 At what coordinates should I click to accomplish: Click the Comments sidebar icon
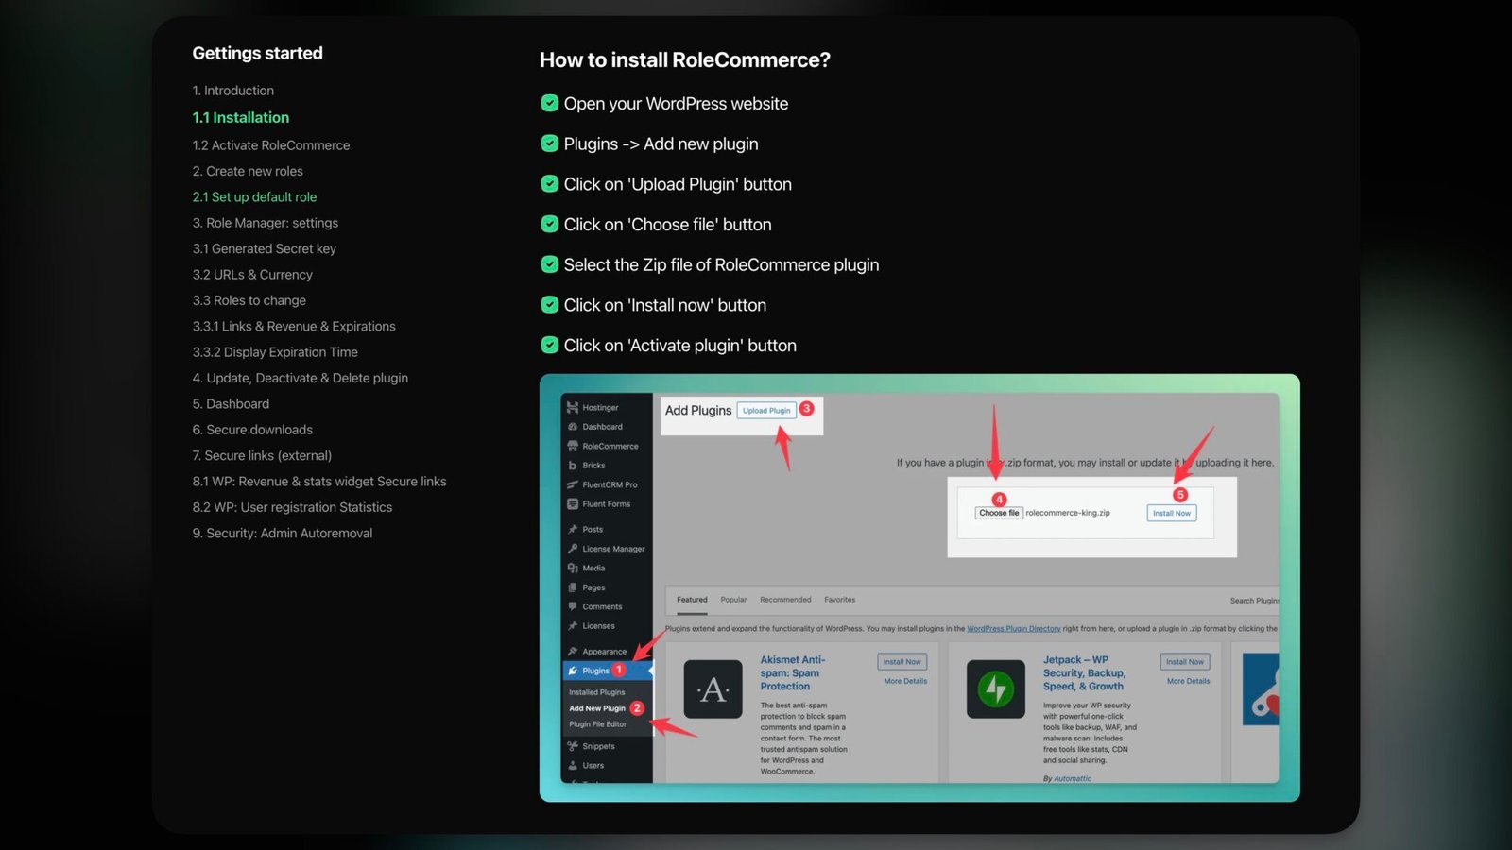pos(574,605)
